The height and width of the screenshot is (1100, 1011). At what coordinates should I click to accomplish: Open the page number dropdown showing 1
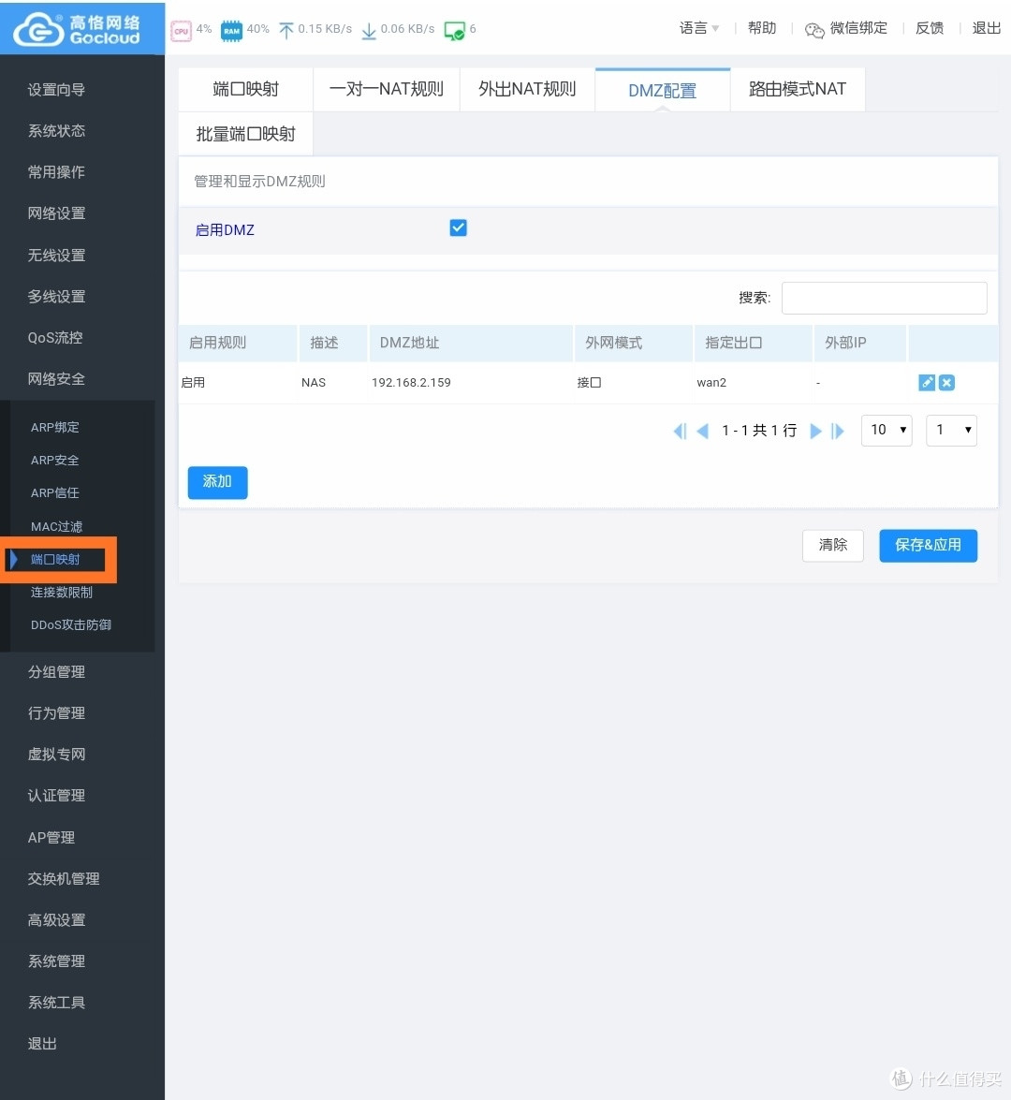click(951, 430)
